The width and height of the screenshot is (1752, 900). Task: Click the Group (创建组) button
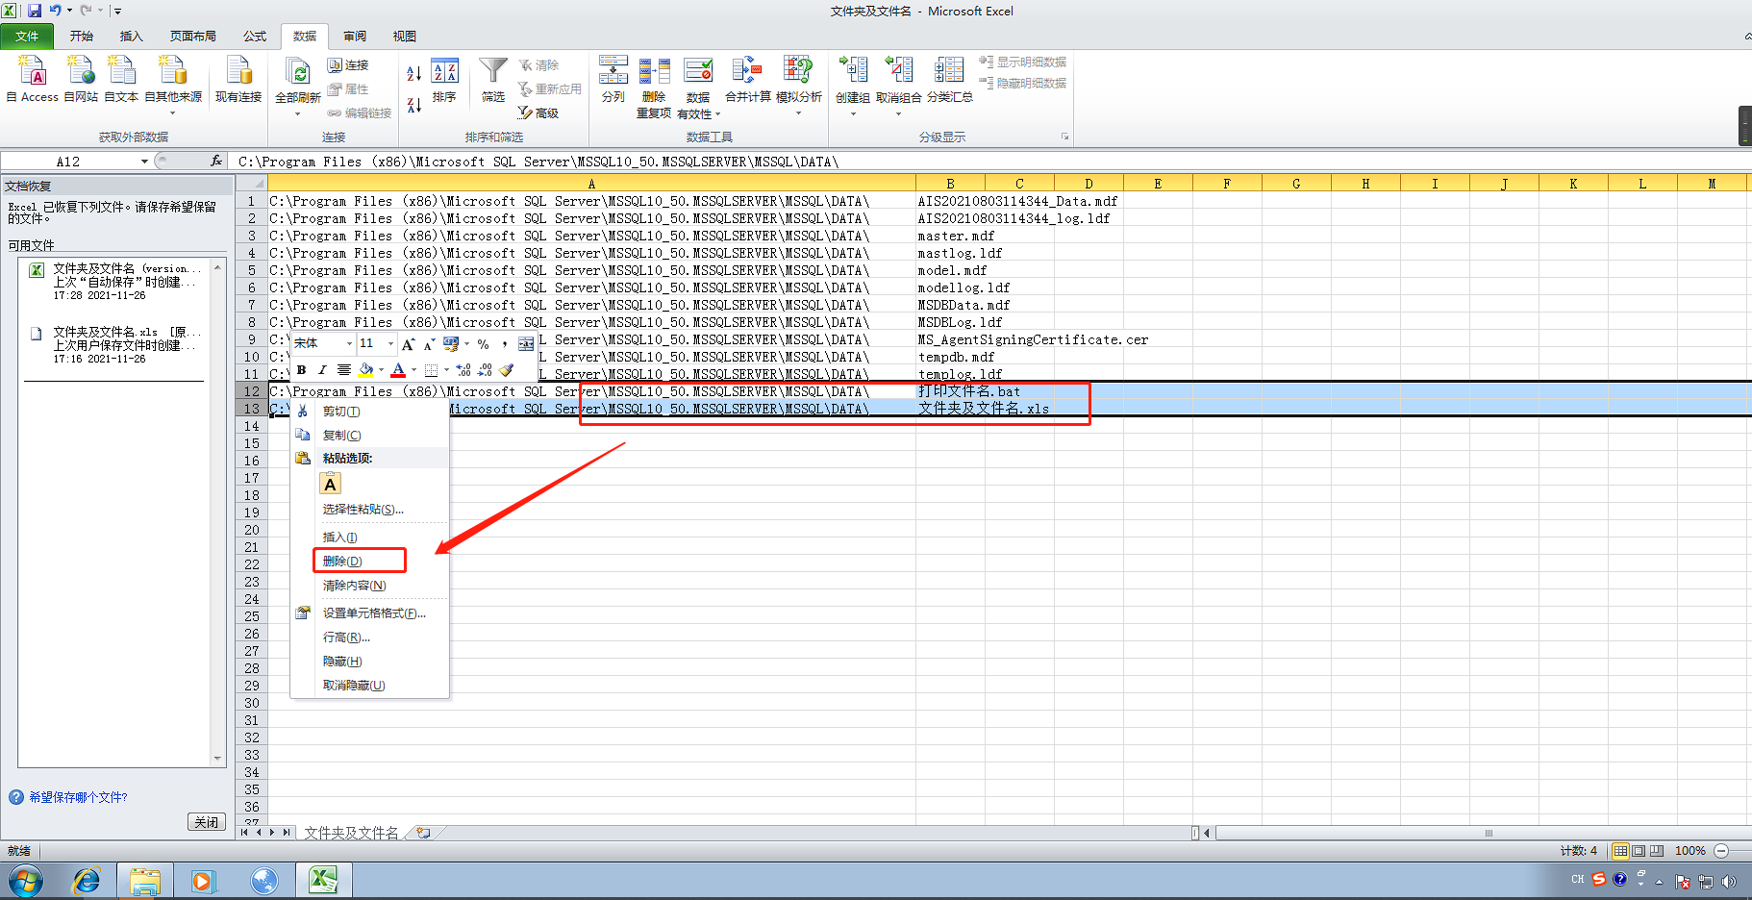click(x=853, y=85)
